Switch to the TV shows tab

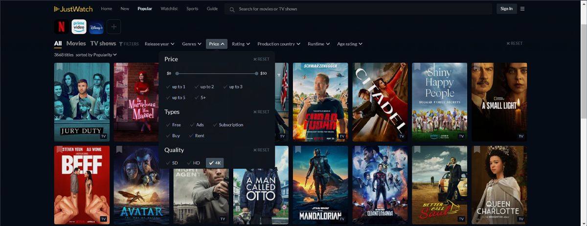tap(103, 43)
